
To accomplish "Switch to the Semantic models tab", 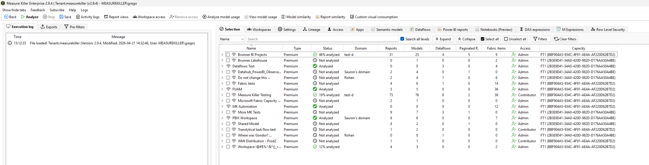I will coord(387,29).
